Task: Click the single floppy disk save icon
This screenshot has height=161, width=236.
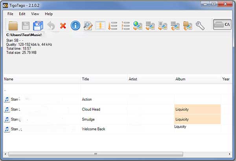Action: (x=26, y=26)
